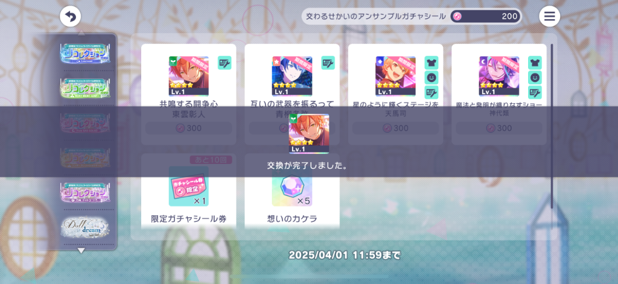618x284 pixels.
Task: Tap the back arrow button
Action: (70, 16)
